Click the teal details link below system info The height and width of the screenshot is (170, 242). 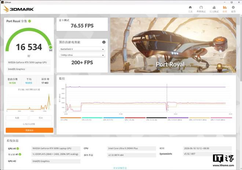[120, 168]
